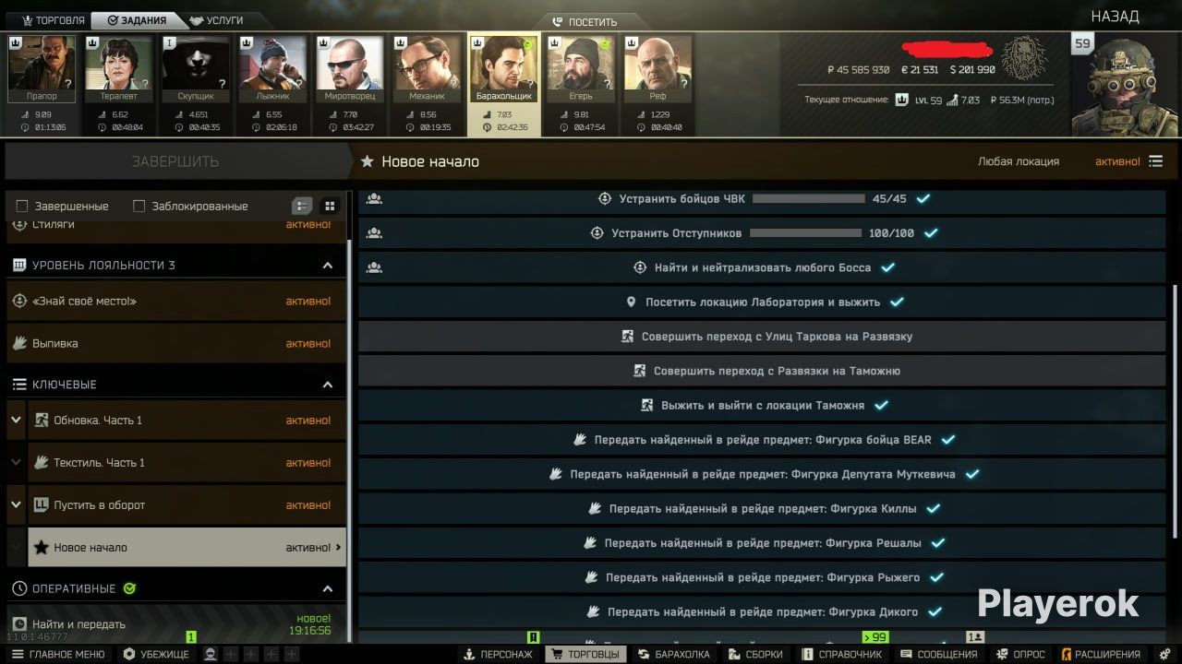Open the БАРАХОЛКА flea market
The height and width of the screenshot is (664, 1182).
674,654
